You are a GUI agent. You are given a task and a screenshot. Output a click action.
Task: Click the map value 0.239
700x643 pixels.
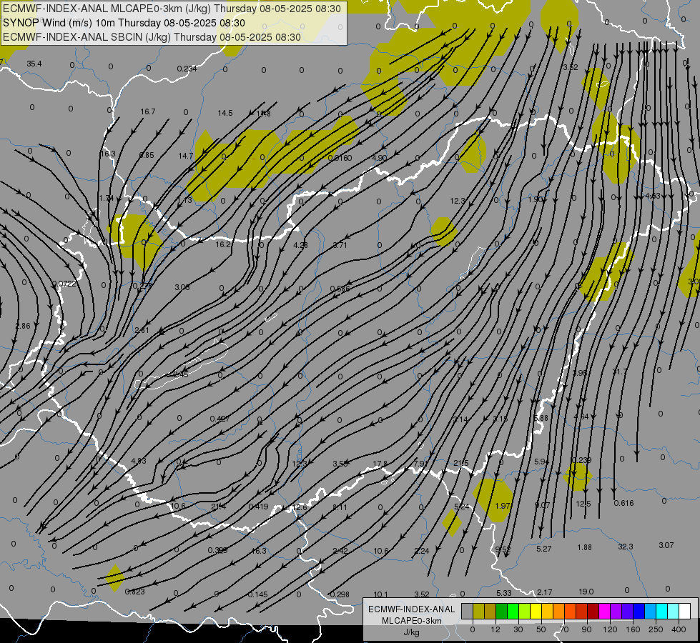coord(582,460)
